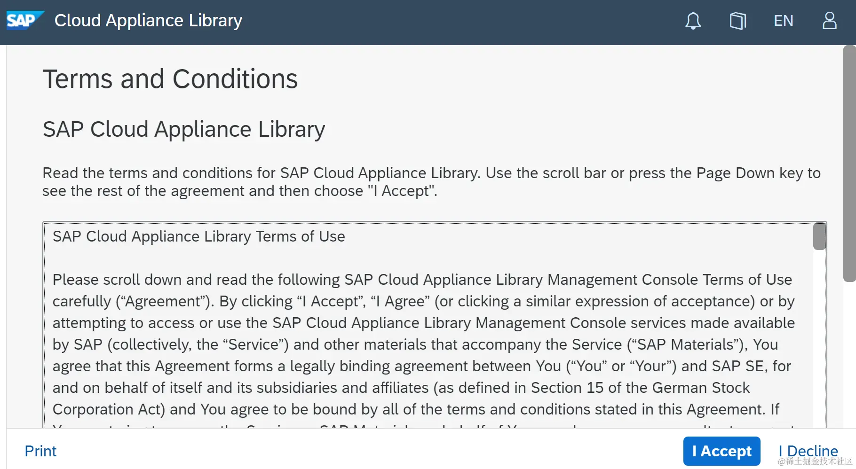The width and height of the screenshot is (856, 469).
Task: Open the notifications bell
Action: tap(693, 21)
